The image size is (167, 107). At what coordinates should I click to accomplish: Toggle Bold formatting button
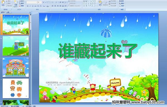point(28,6)
